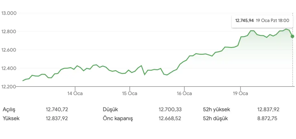Select the '19 Oca' date axis label

click(x=240, y=93)
